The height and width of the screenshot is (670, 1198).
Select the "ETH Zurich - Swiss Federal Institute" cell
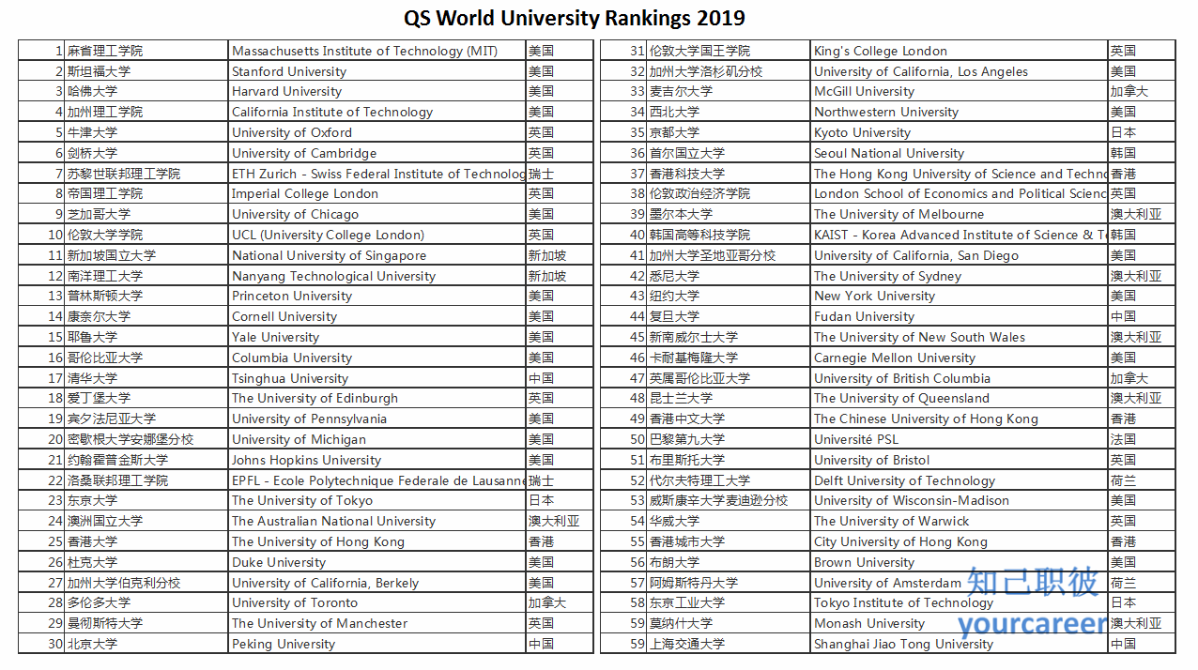377,174
